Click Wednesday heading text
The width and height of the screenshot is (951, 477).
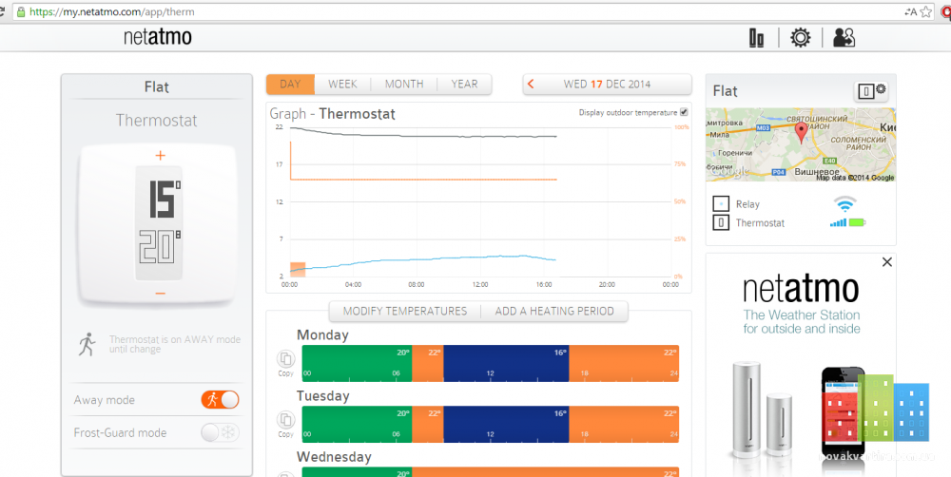click(334, 456)
